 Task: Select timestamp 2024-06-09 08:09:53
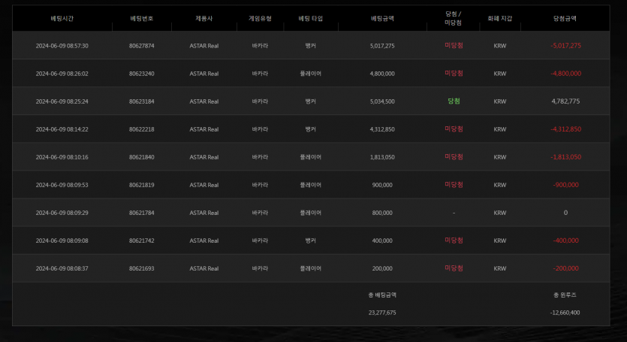pos(62,185)
